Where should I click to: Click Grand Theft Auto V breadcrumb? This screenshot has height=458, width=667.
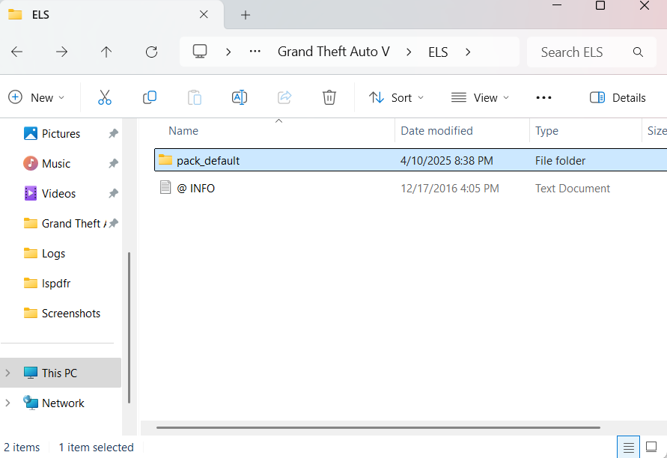333,52
